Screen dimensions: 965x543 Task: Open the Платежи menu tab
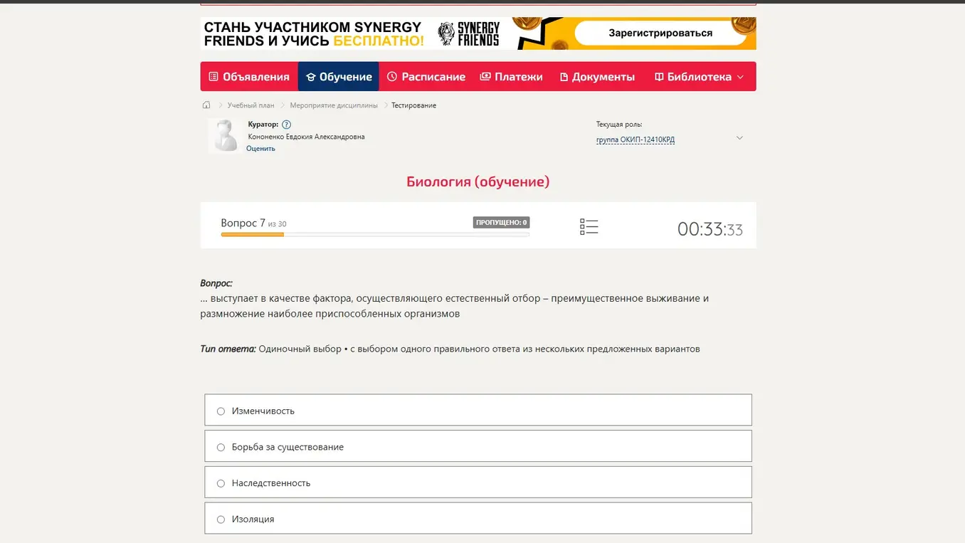pyautogui.click(x=511, y=77)
